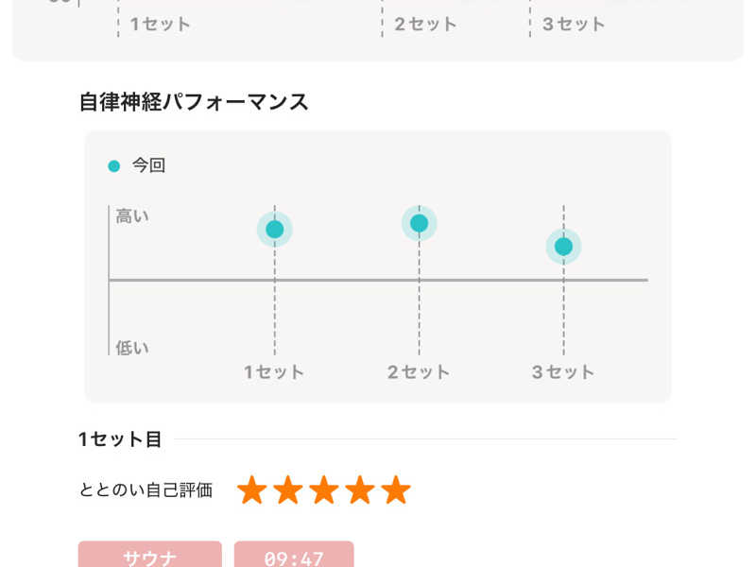756x567 pixels.
Task: Click 1セット label under the performance chart
Action: [x=274, y=372]
